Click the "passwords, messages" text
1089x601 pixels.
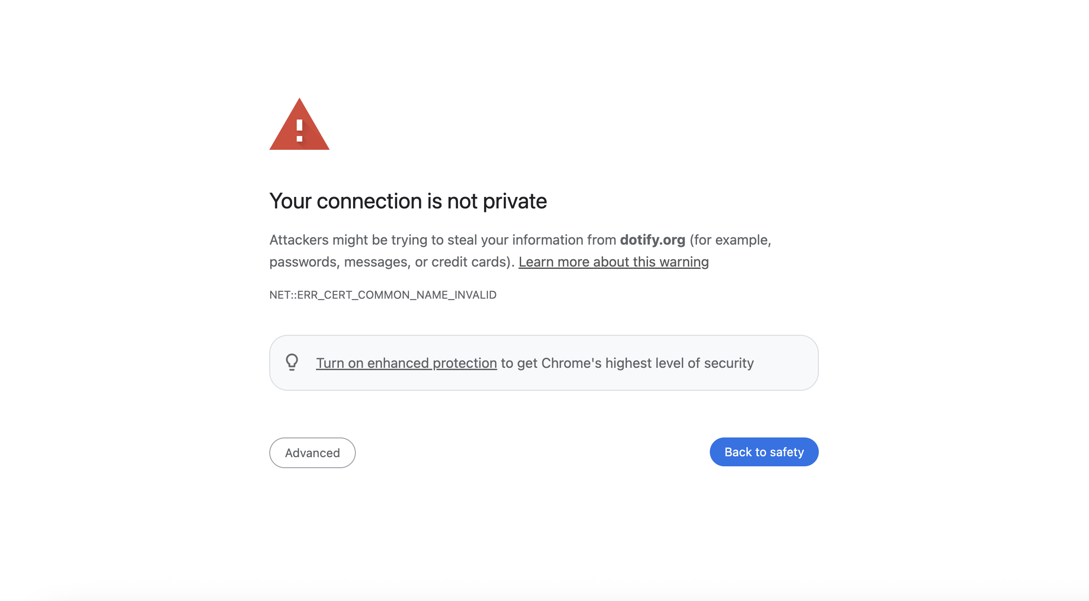tap(340, 262)
